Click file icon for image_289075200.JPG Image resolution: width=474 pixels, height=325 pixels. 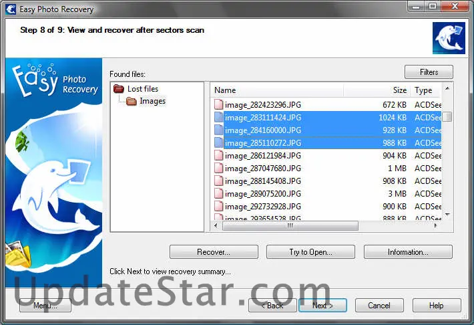pyautogui.click(x=218, y=193)
